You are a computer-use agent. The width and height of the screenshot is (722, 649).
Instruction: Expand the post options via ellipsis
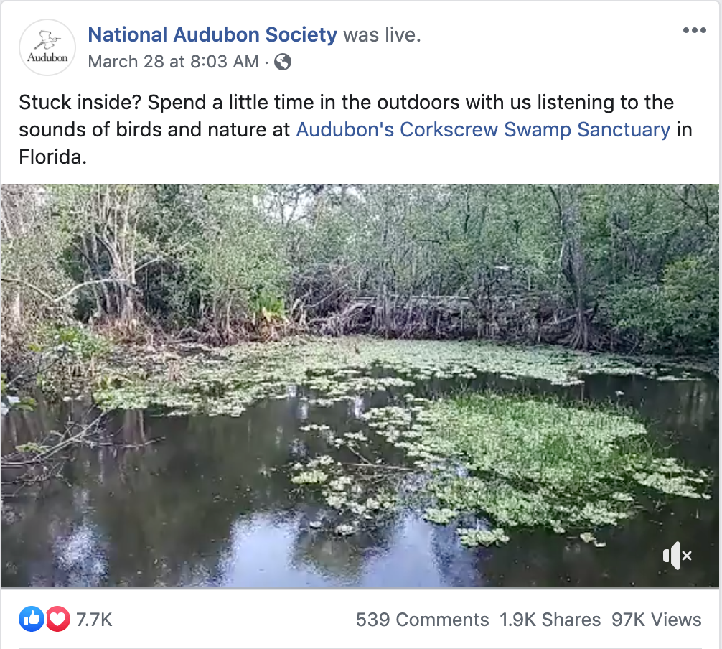tap(695, 29)
